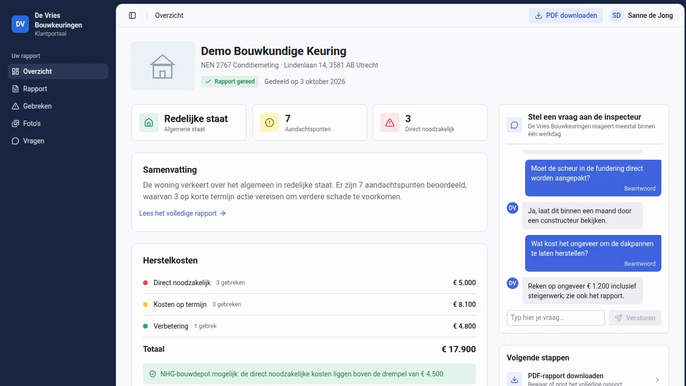Follow the Lees het volledige rapport link
The height and width of the screenshot is (386, 686).
coord(183,213)
